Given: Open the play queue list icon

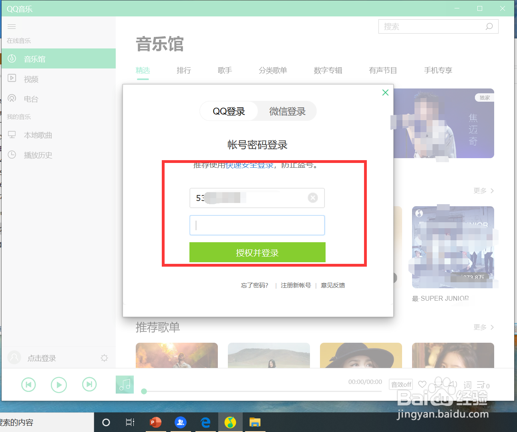Looking at the screenshot, I should pos(483,385).
